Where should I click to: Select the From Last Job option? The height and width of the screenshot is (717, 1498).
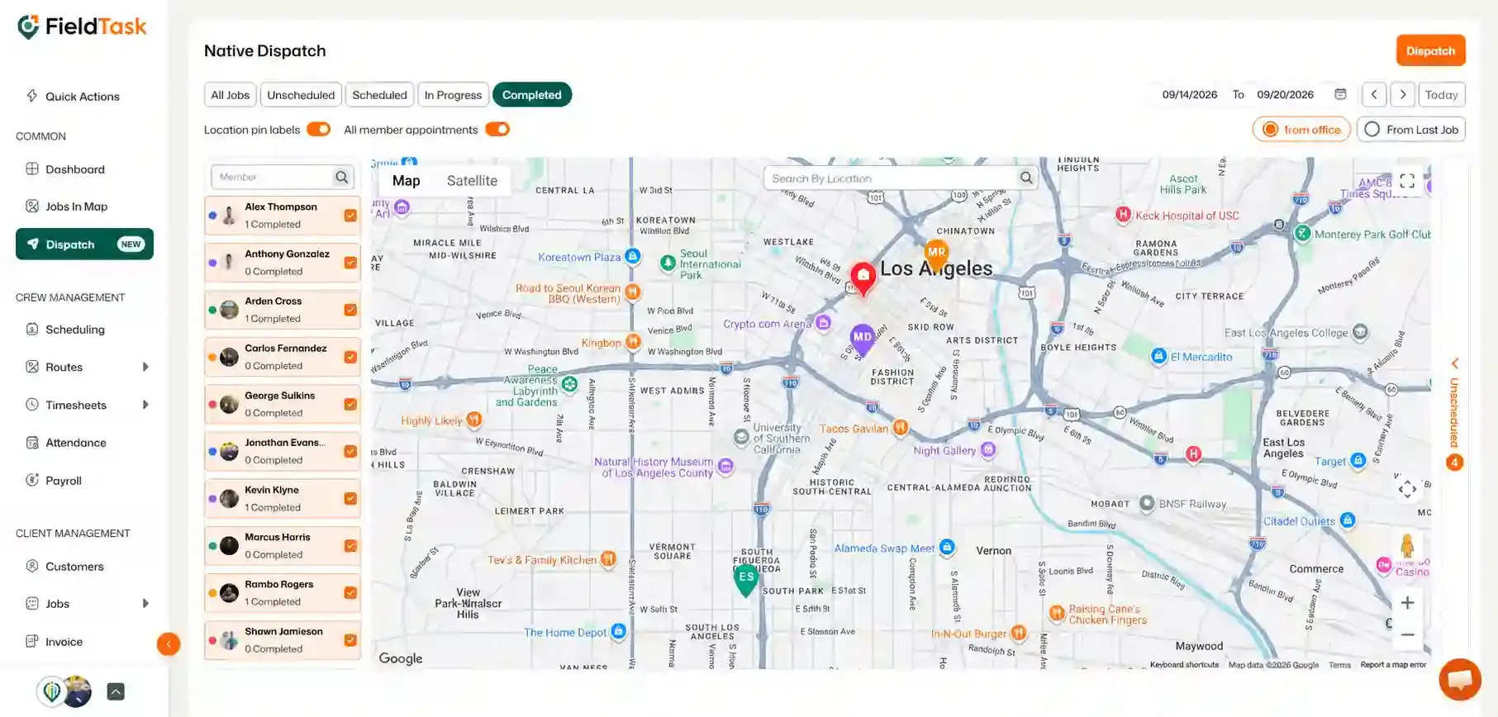[1410, 130]
